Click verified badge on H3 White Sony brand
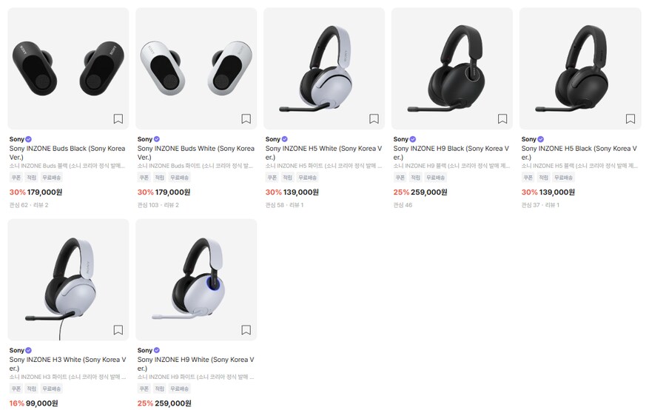666x410 pixels. [x=29, y=350]
